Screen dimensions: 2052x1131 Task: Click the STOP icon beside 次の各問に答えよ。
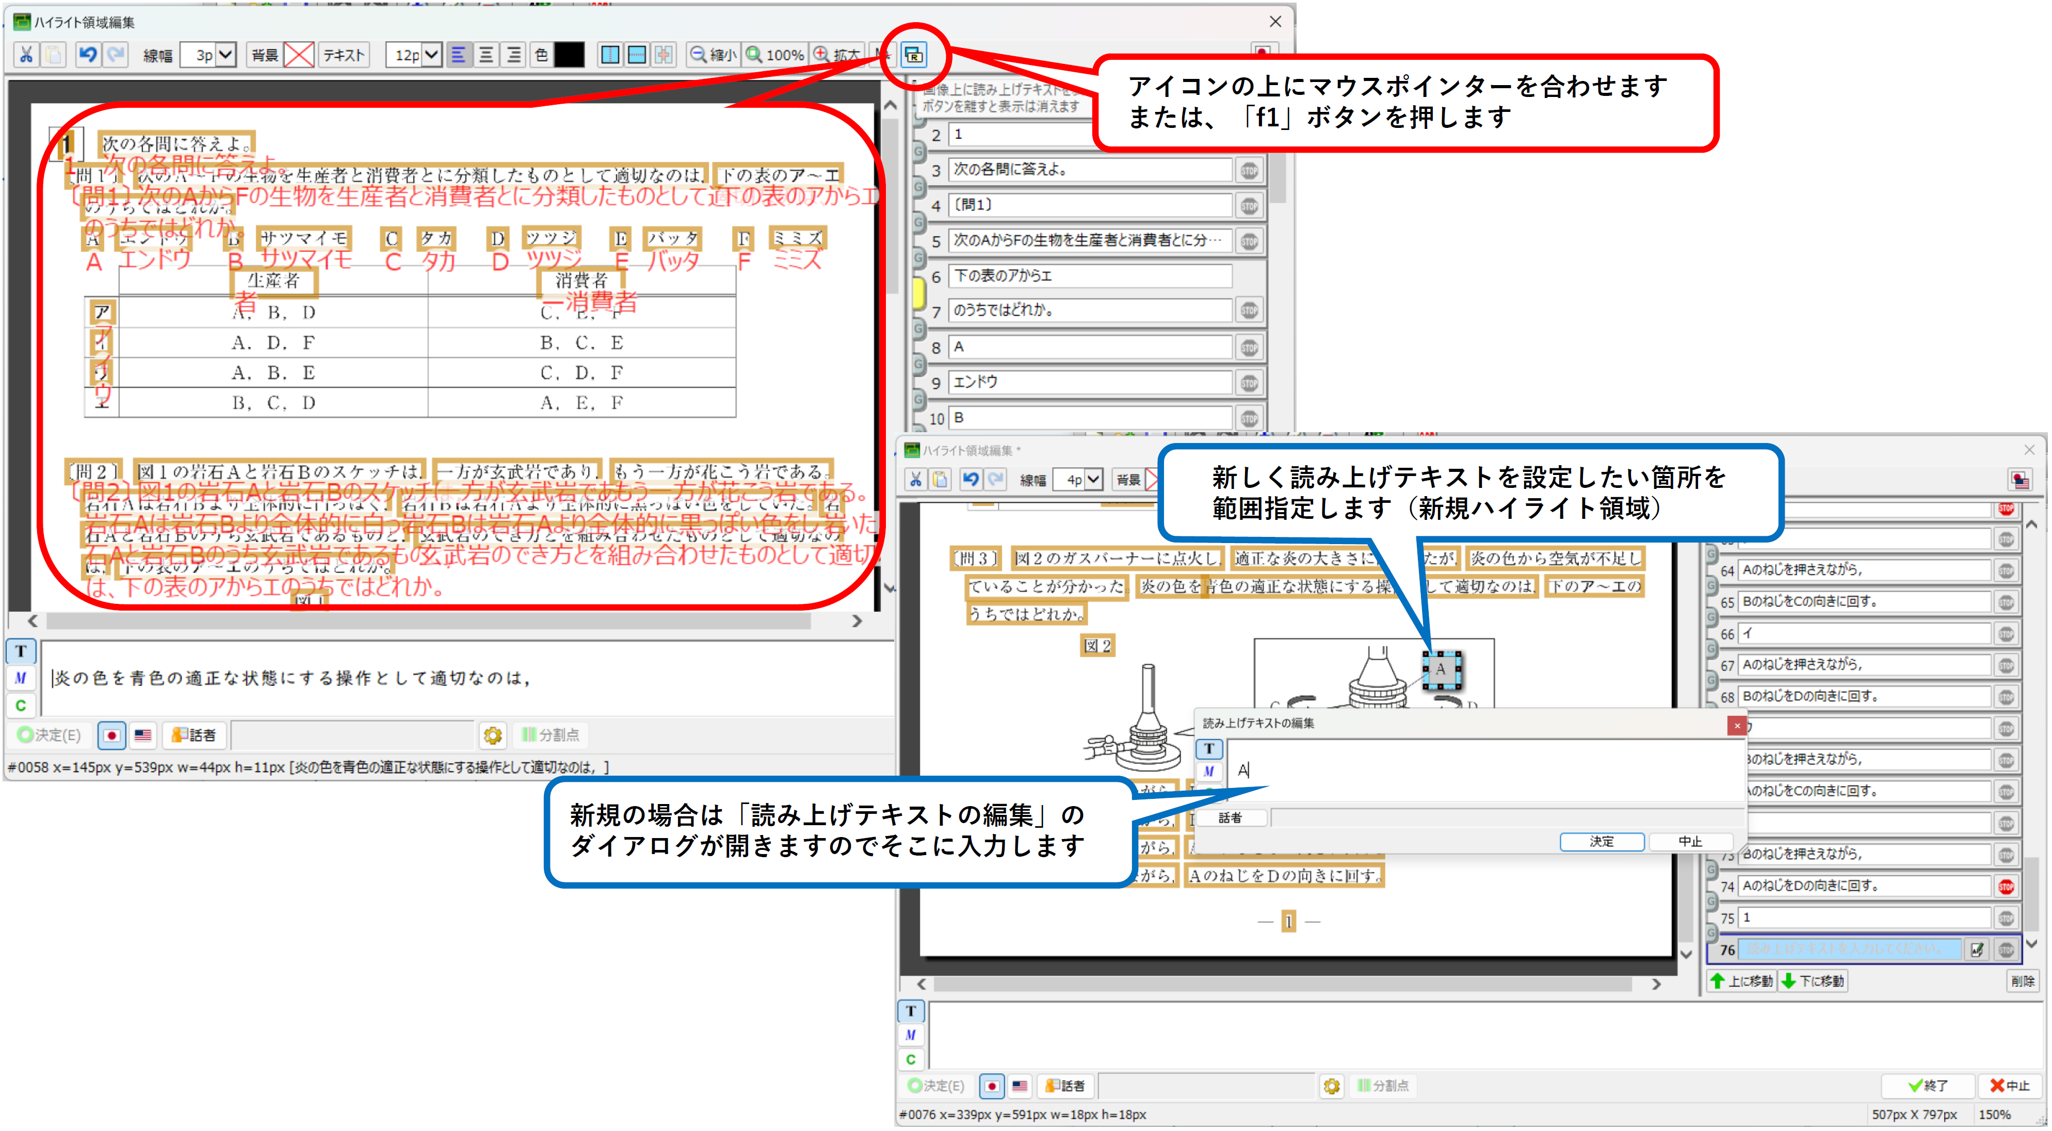point(1249,170)
